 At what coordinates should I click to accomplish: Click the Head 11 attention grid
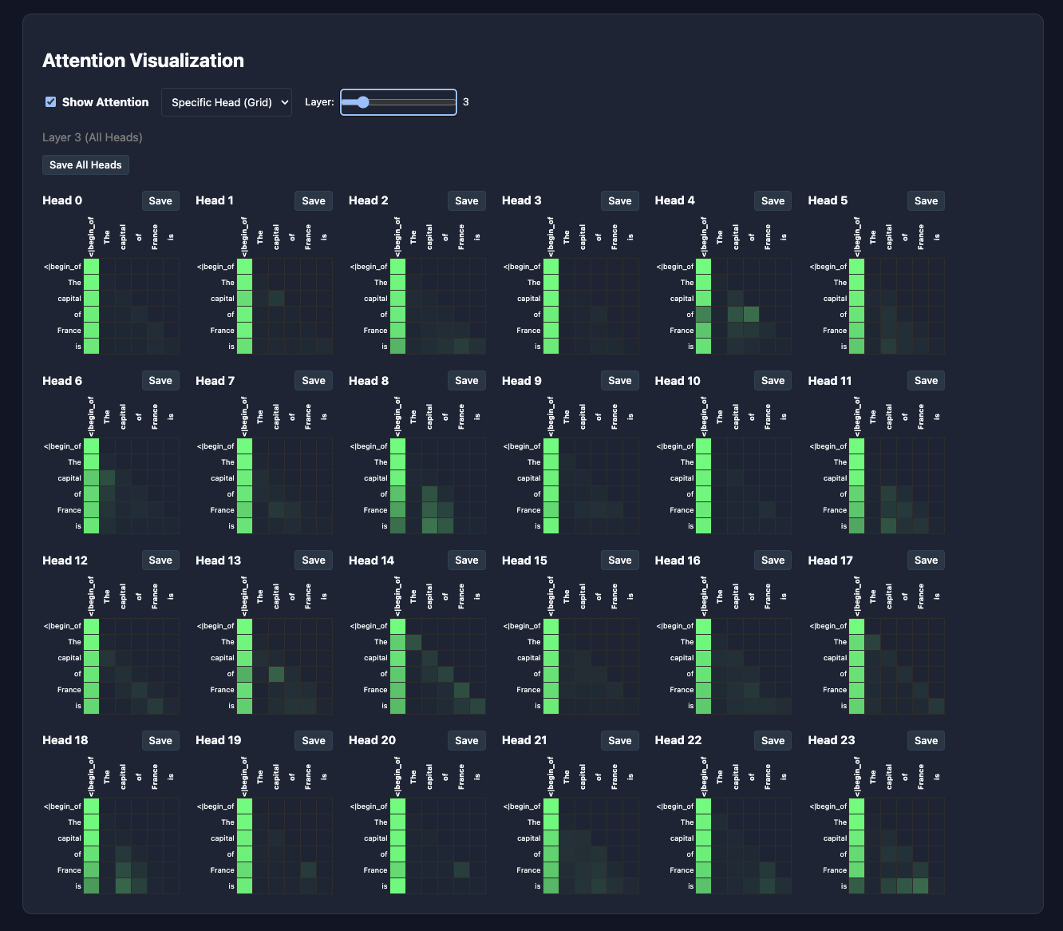point(897,486)
